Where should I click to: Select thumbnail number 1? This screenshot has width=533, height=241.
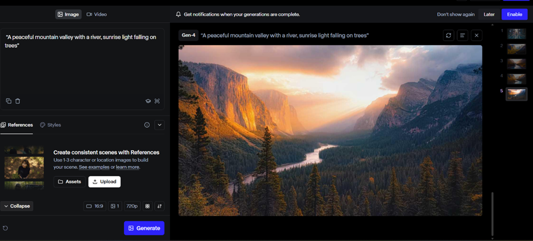pos(517,33)
